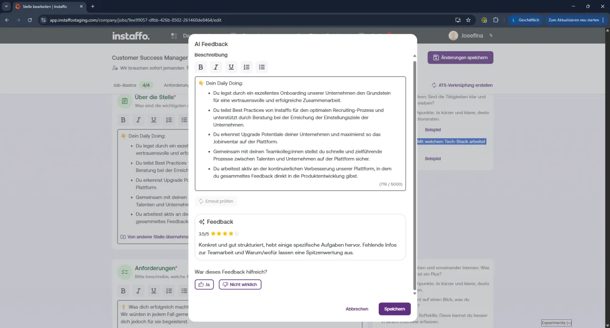The image size is (610, 328).
Task: Reload the browser page
Action: coord(30,20)
